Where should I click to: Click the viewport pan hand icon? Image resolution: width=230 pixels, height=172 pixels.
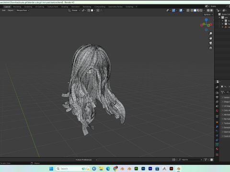[211, 38]
